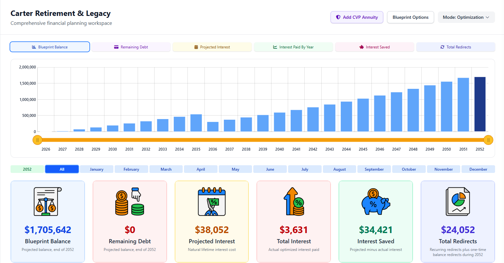Filter by September
504x263 pixels.
pos(374,169)
